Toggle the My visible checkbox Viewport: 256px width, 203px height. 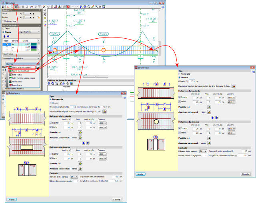pos(6,44)
